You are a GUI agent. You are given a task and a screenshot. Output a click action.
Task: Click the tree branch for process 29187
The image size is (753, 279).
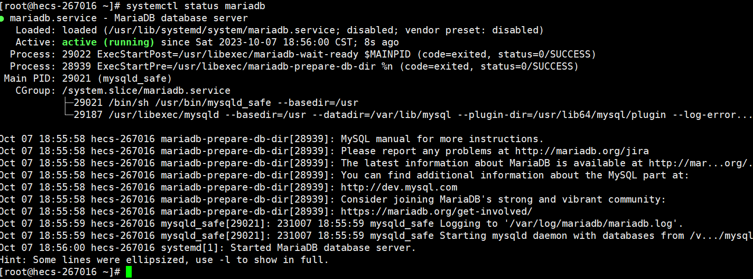[68, 115]
